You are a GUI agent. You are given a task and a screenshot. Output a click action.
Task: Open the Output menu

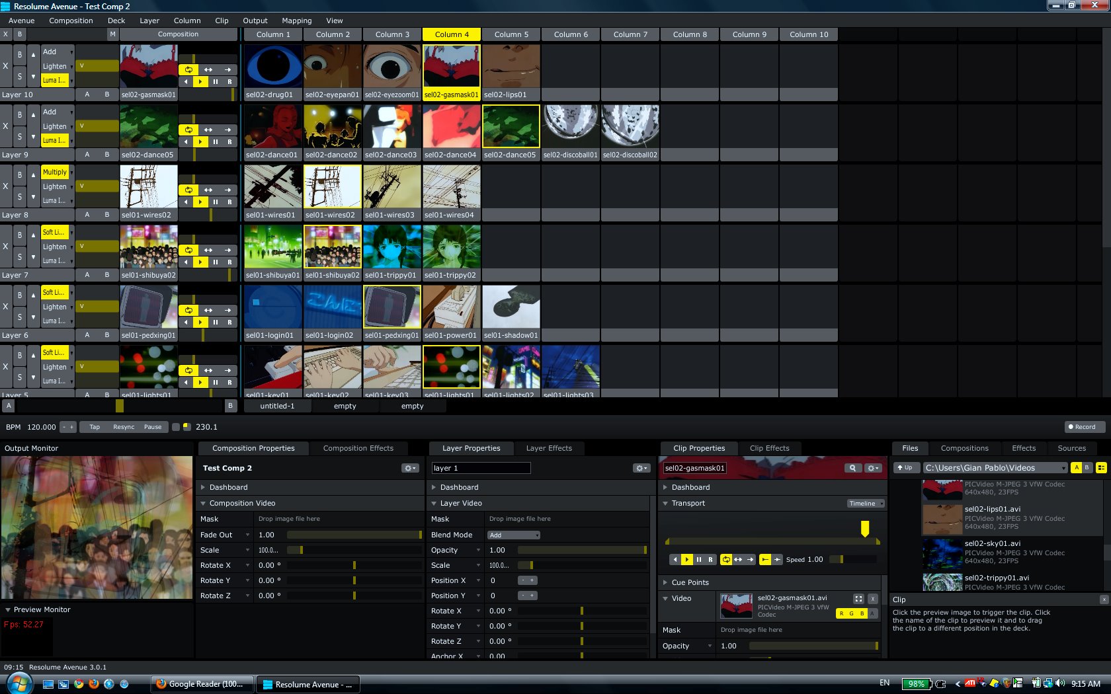(x=255, y=20)
